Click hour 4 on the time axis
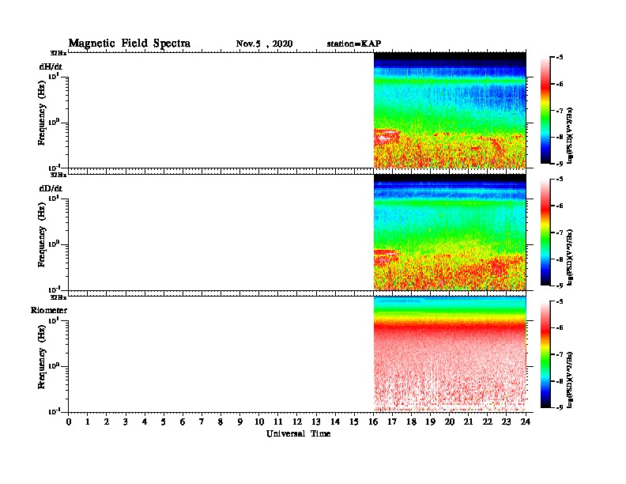Image resolution: width=626 pixels, height=484 pixels. click(x=145, y=422)
